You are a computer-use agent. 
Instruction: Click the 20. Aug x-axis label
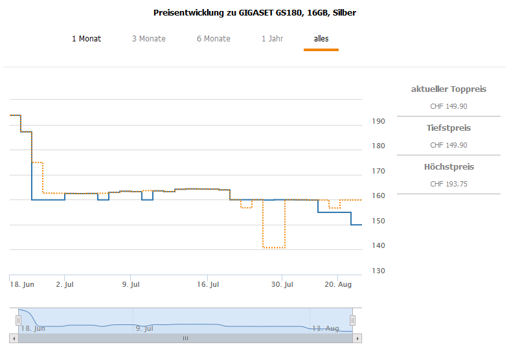point(338,284)
